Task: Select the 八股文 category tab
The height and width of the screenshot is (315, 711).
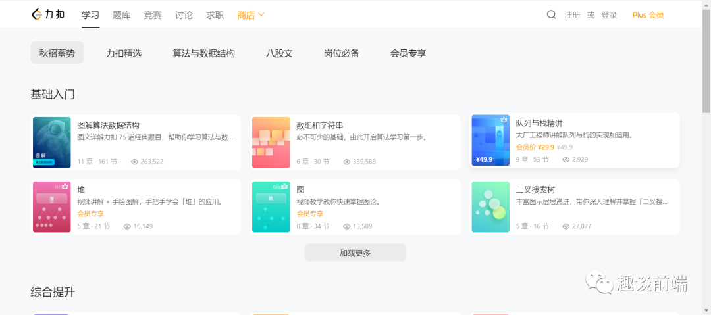Action: pyautogui.click(x=279, y=53)
